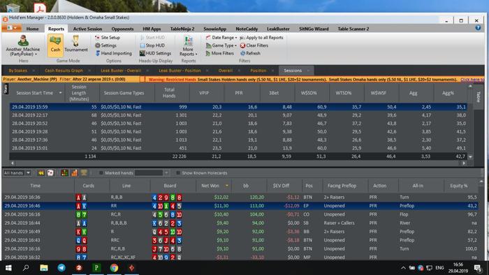Open the Opponents ribbon tab
489x275 pixels.
click(x=122, y=29)
